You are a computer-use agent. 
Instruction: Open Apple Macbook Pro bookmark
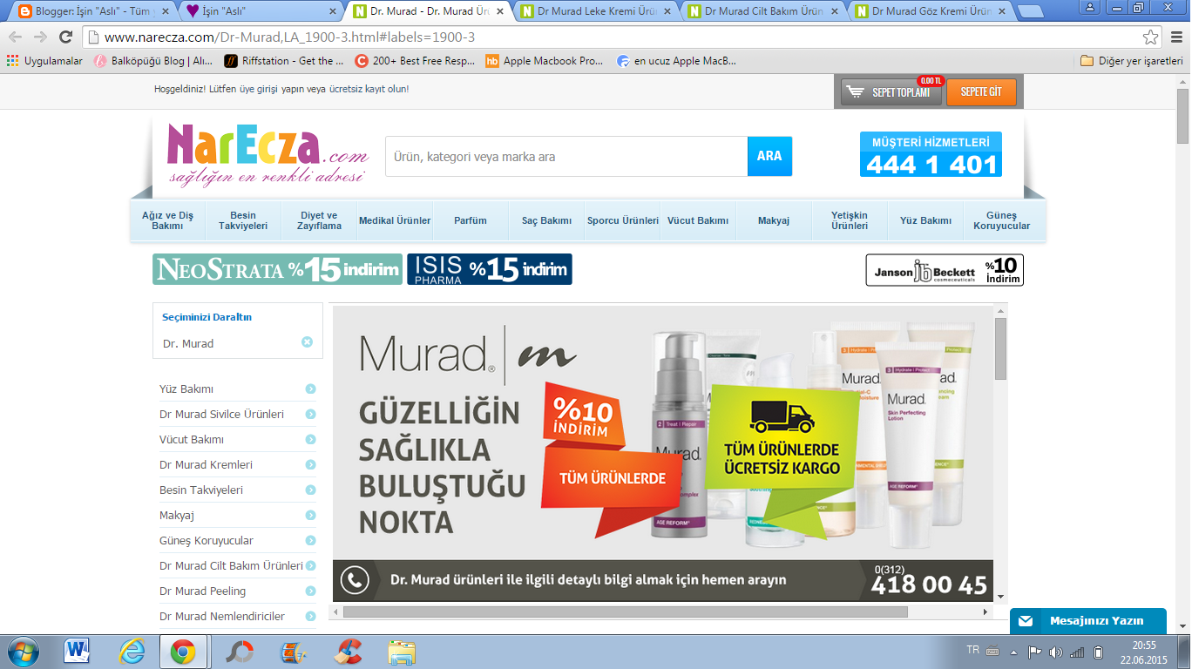(x=545, y=61)
